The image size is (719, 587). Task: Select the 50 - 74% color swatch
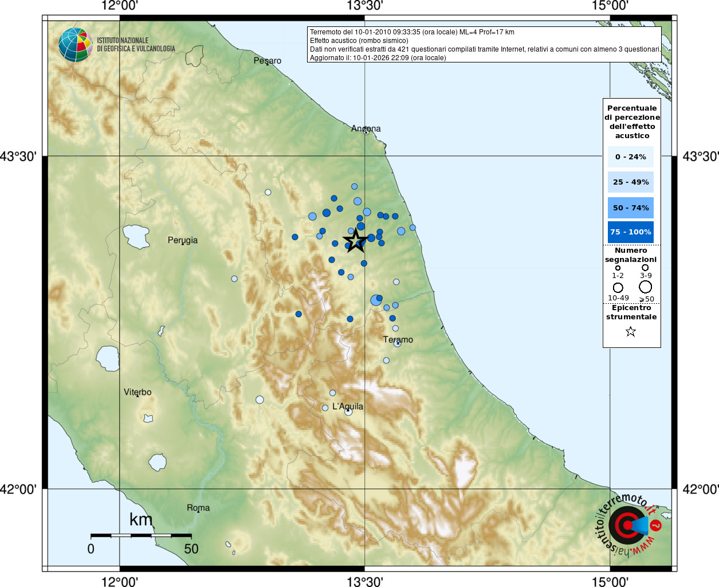[x=630, y=208]
